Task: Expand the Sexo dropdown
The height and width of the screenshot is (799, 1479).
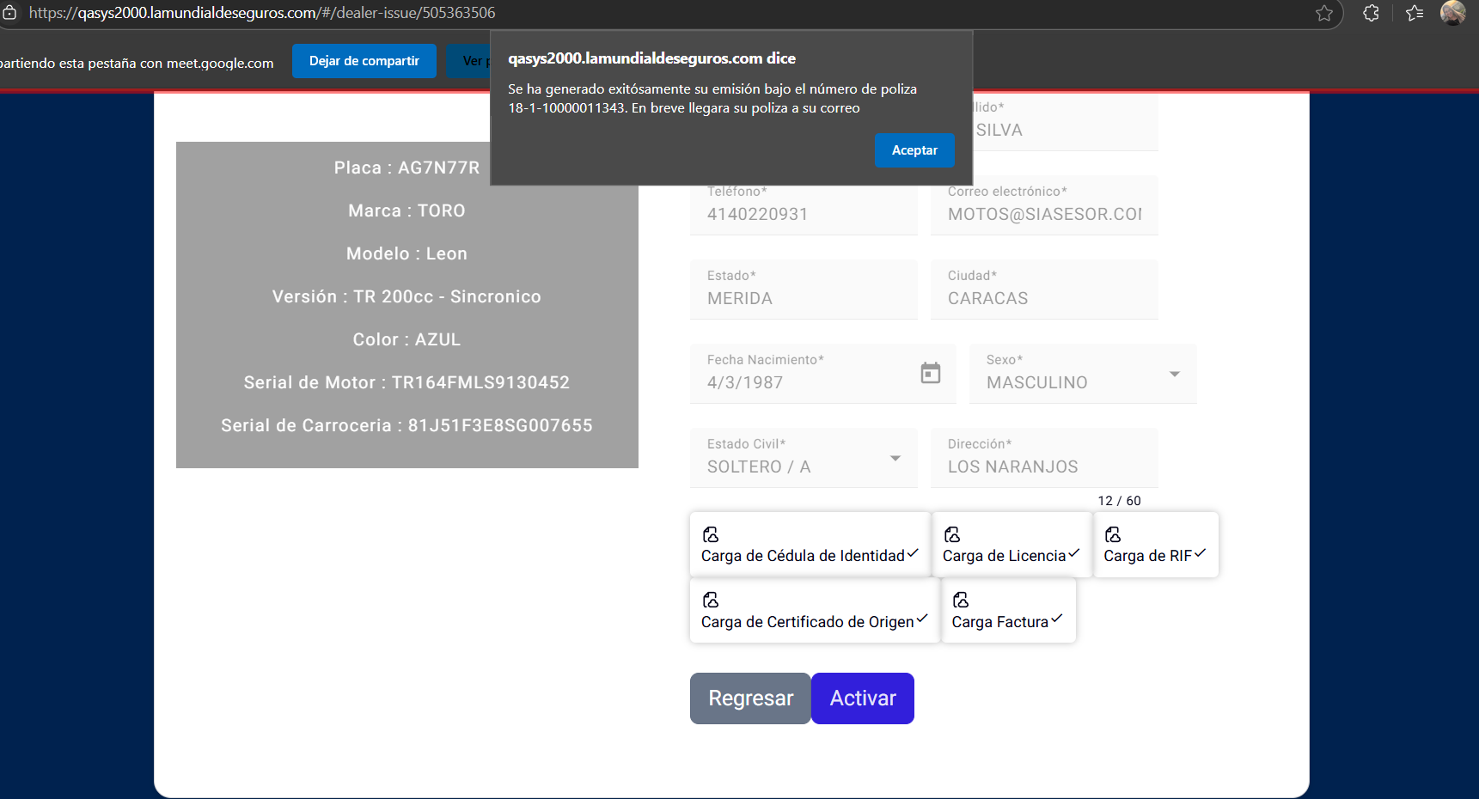Action: pos(1174,374)
